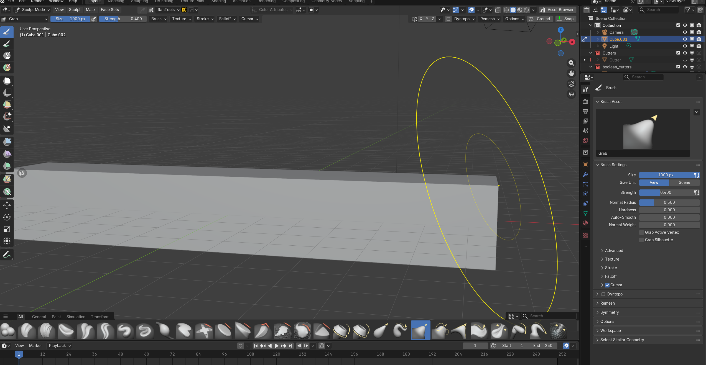The height and width of the screenshot is (365, 706).
Task: Open the Material properties tab icon
Action: [585, 223]
